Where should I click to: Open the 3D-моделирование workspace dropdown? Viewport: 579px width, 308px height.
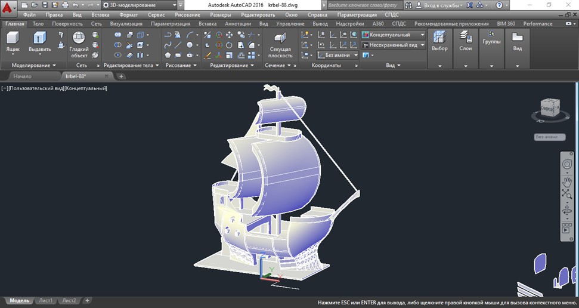(139, 5)
